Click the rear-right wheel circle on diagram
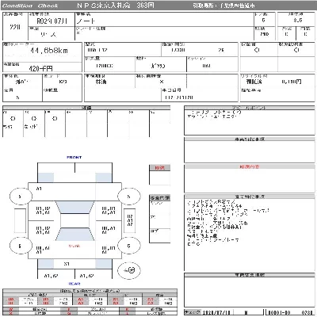This screenshot has height=317, width=317. (x=128, y=246)
